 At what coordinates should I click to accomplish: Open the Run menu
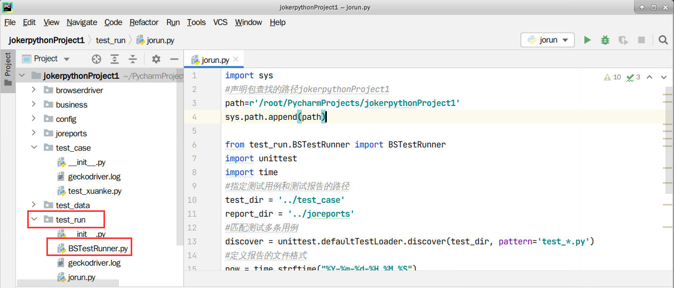[173, 22]
